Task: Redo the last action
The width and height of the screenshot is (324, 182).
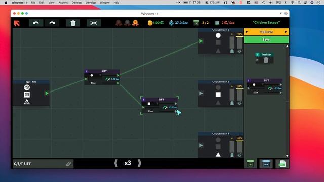Action: (x=52, y=23)
